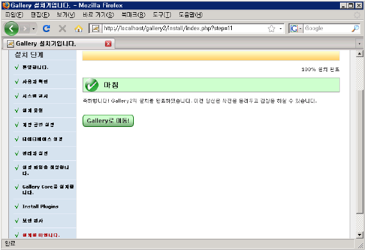Click the red final step at the sidebar bottom
Viewport: 365px width, 250px height.
[x=41, y=235]
